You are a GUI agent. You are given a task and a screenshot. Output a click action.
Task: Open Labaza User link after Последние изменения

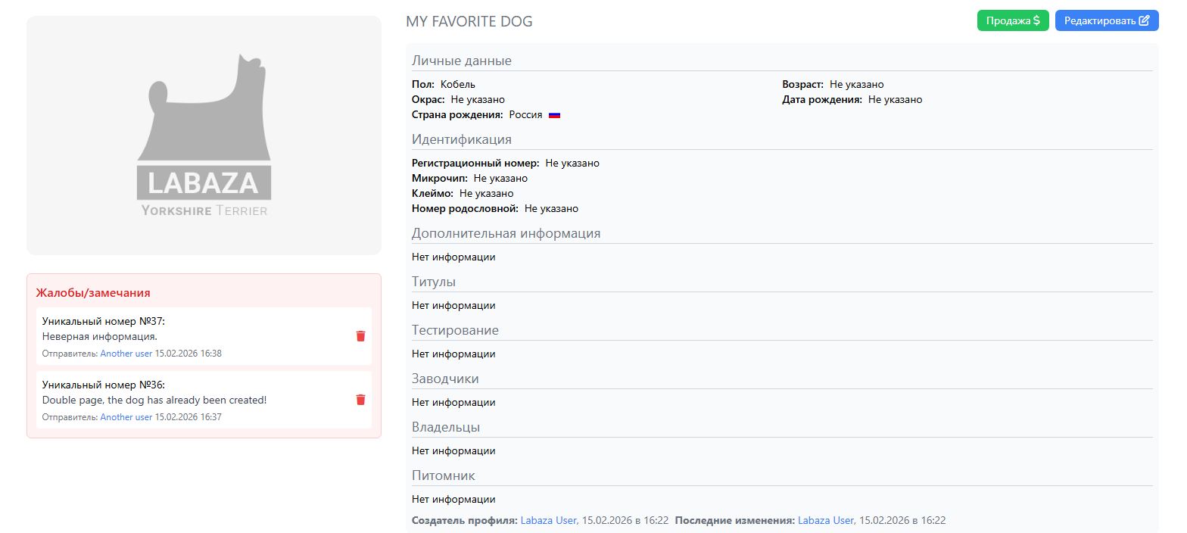(825, 521)
